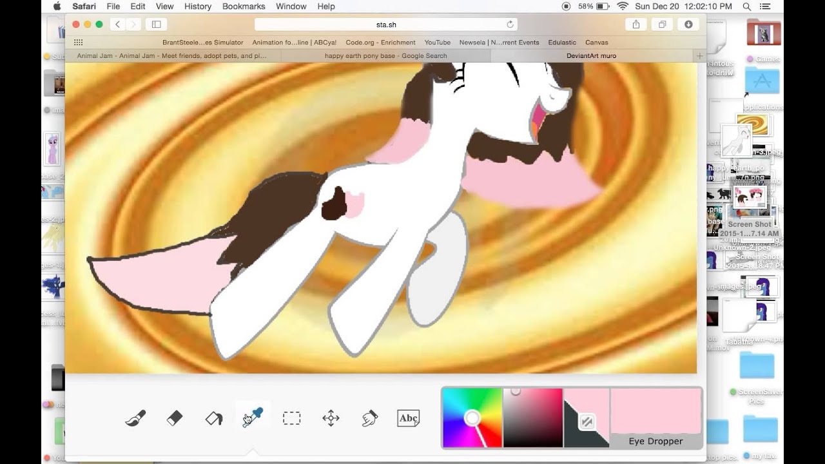Viewport: 825px width, 464px height.
Task: Select the Brush tool
Action: [135, 418]
